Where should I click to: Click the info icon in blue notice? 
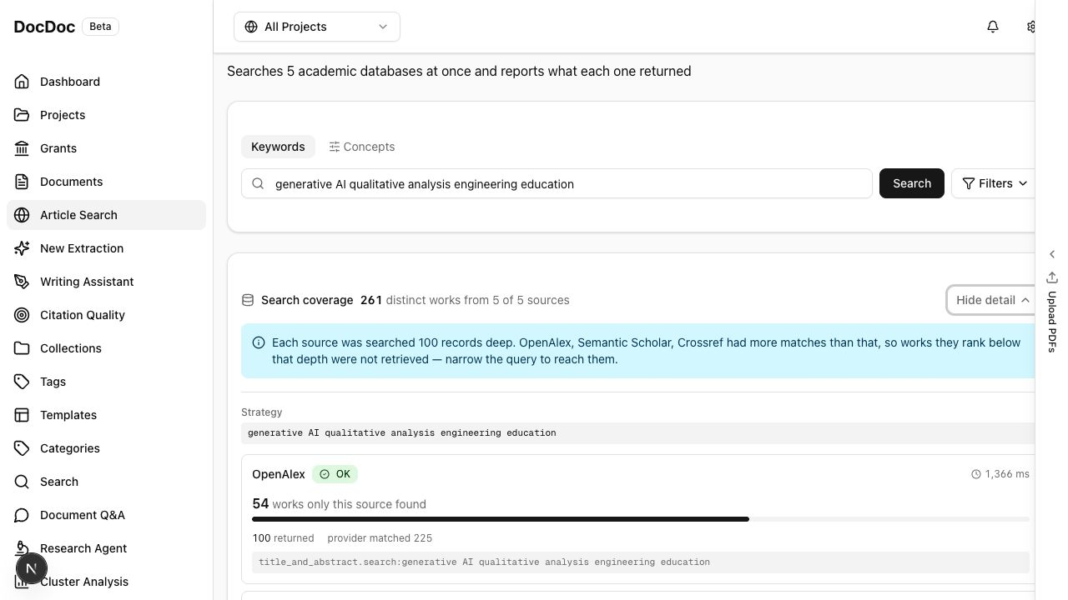point(259,342)
